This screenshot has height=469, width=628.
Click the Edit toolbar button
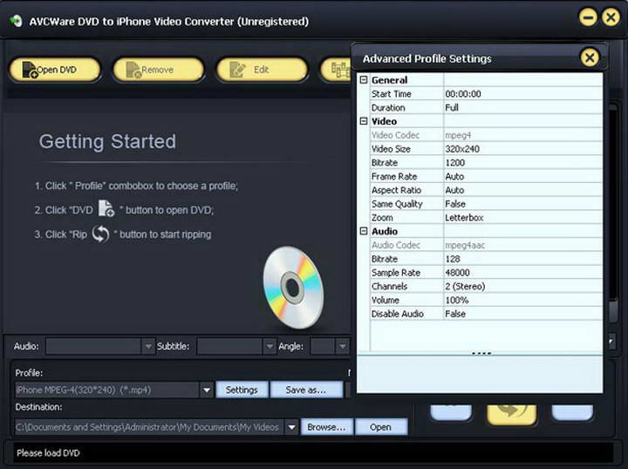click(262, 70)
